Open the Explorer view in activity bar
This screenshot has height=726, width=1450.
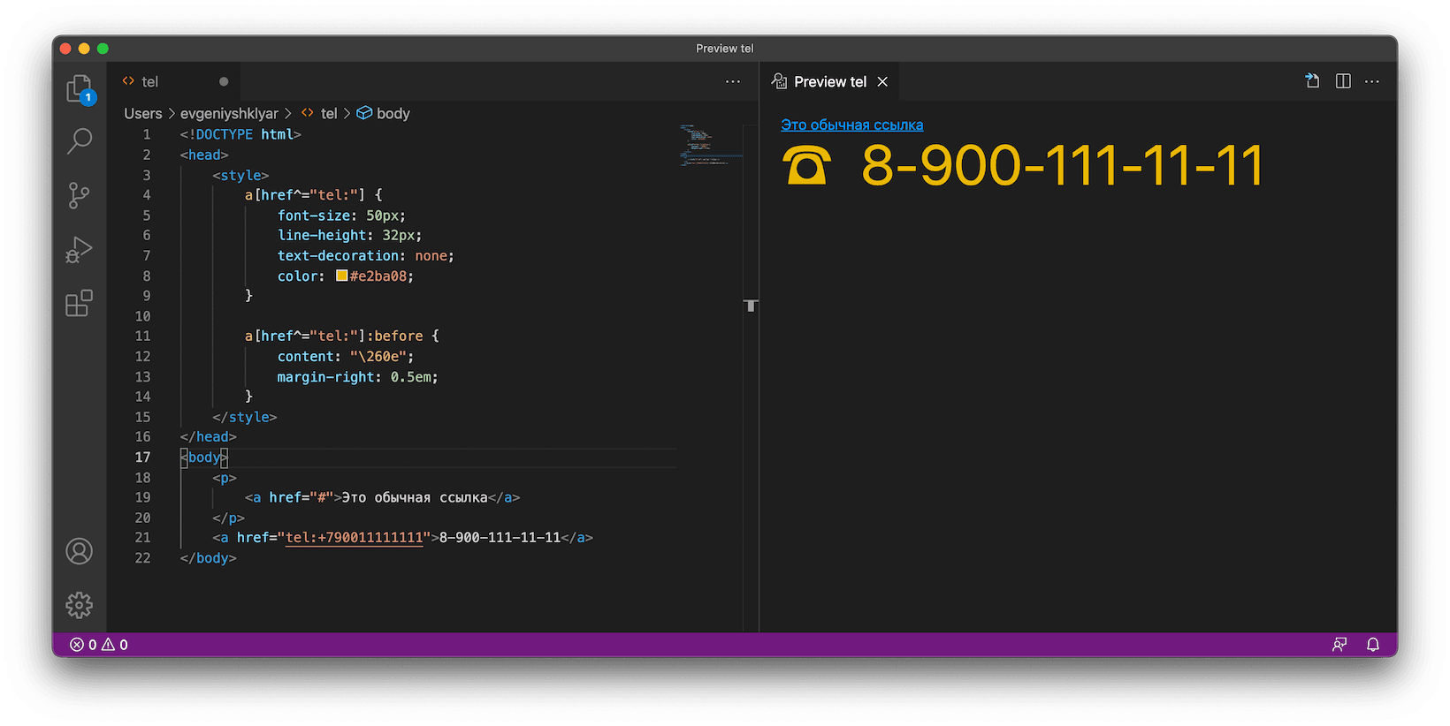[x=79, y=88]
